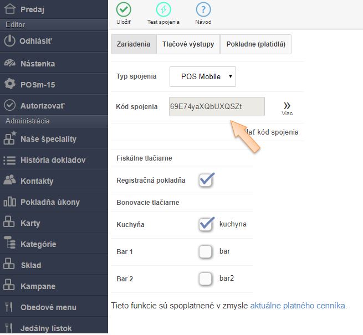Click the Odhlásiť power icon
This screenshot has width=363, height=335.
click(x=9, y=42)
